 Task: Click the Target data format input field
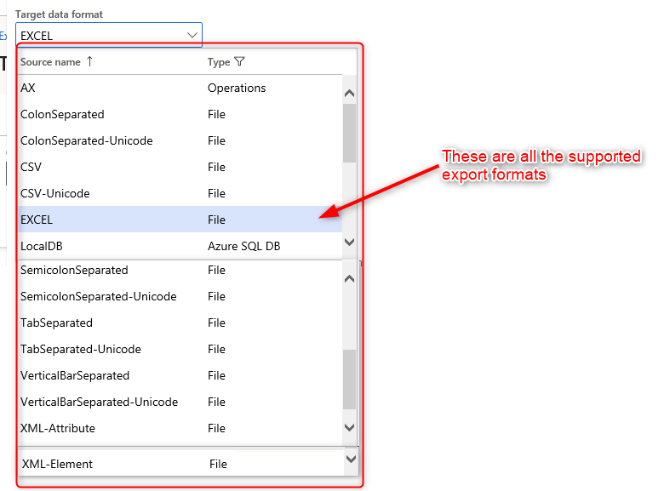point(98,35)
